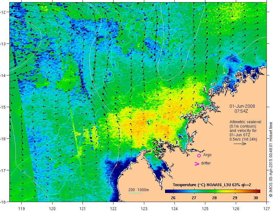This screenshot has height=211, width=273.
Task: Click the color bar value 29
Action: coord(235,198)
